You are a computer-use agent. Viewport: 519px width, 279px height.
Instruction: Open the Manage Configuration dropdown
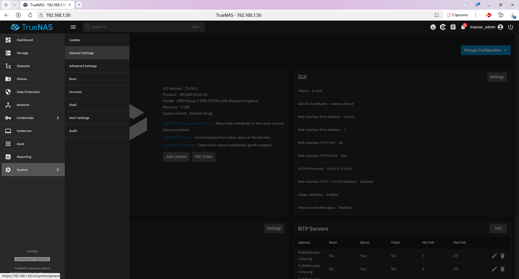pyautogui.click(x=485, y=50)
